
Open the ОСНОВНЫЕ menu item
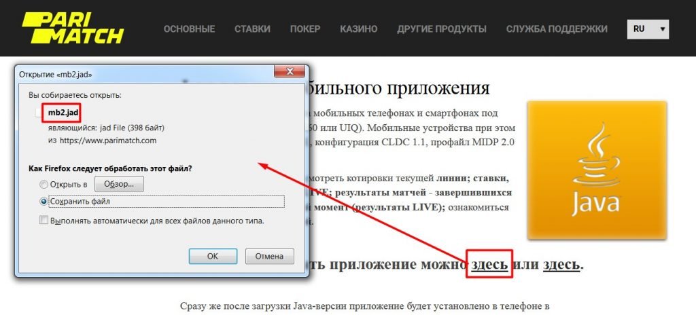(x=189, y=29)
